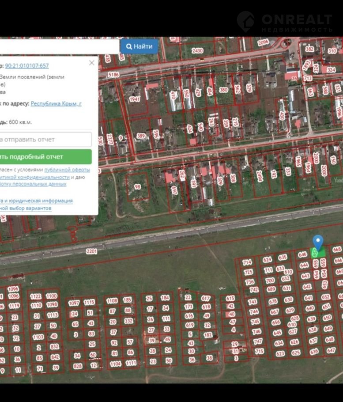Click parcel 2494 on the map

[260, 176]
